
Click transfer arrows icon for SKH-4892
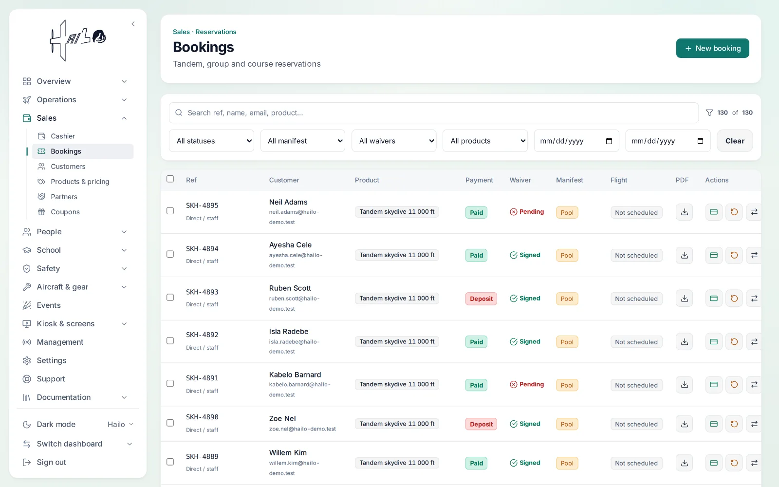coord(754,342)
